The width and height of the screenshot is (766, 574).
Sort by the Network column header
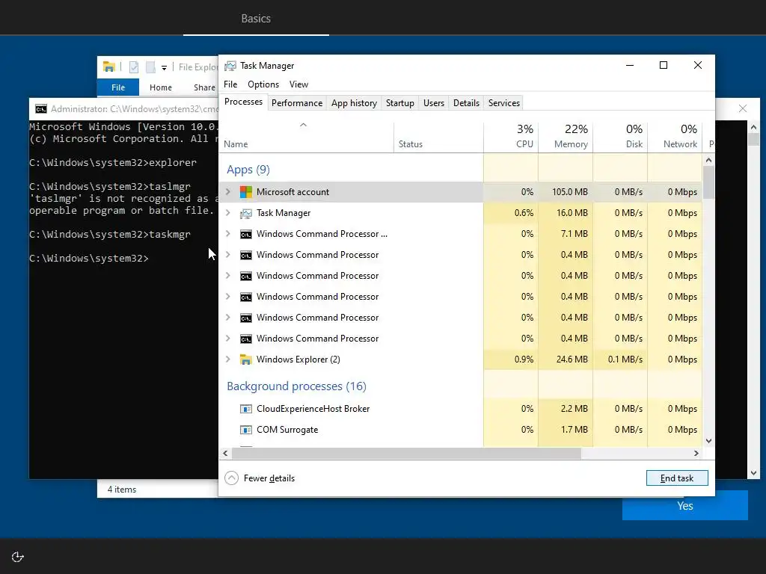[x=675, y=137]
